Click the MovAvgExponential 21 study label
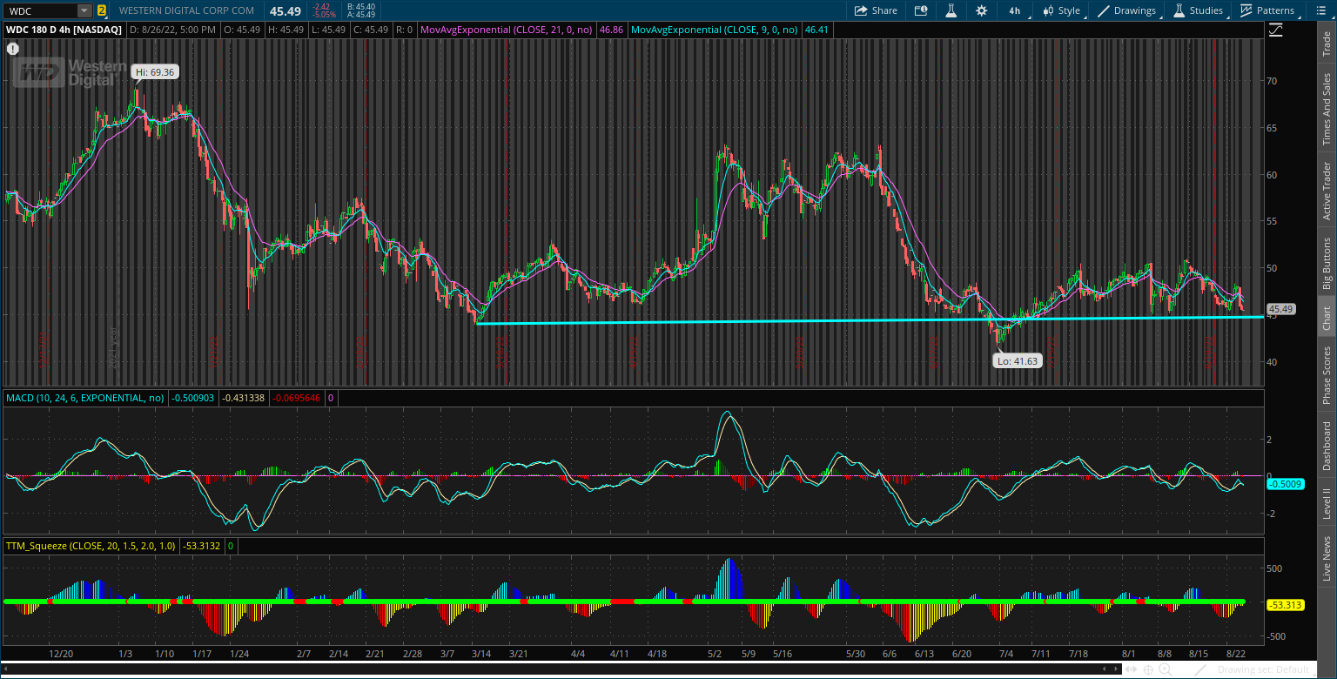This screenshot has height=679, width=1337. coord(506,29)
